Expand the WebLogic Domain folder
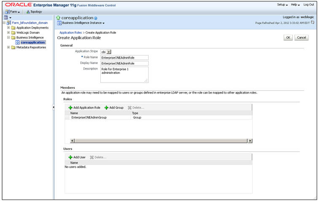 pyautogui.click(x=8, y=32)
